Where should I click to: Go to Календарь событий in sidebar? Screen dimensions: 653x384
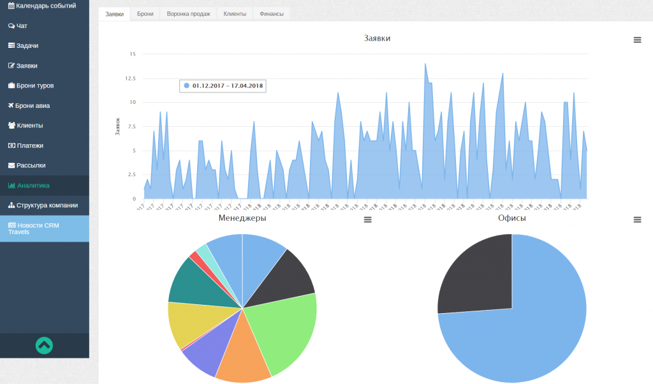[x=45, y=6]
